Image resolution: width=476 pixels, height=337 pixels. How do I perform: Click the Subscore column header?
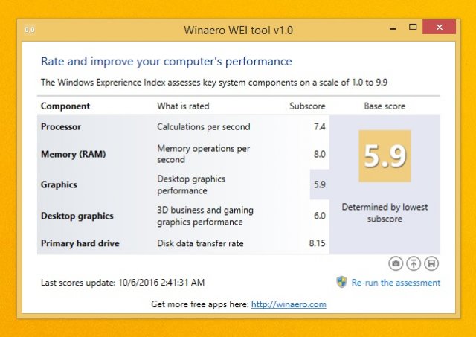[x=307, y=106]
